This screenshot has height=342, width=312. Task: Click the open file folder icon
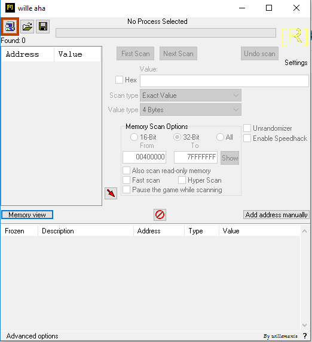pos(27,27)
